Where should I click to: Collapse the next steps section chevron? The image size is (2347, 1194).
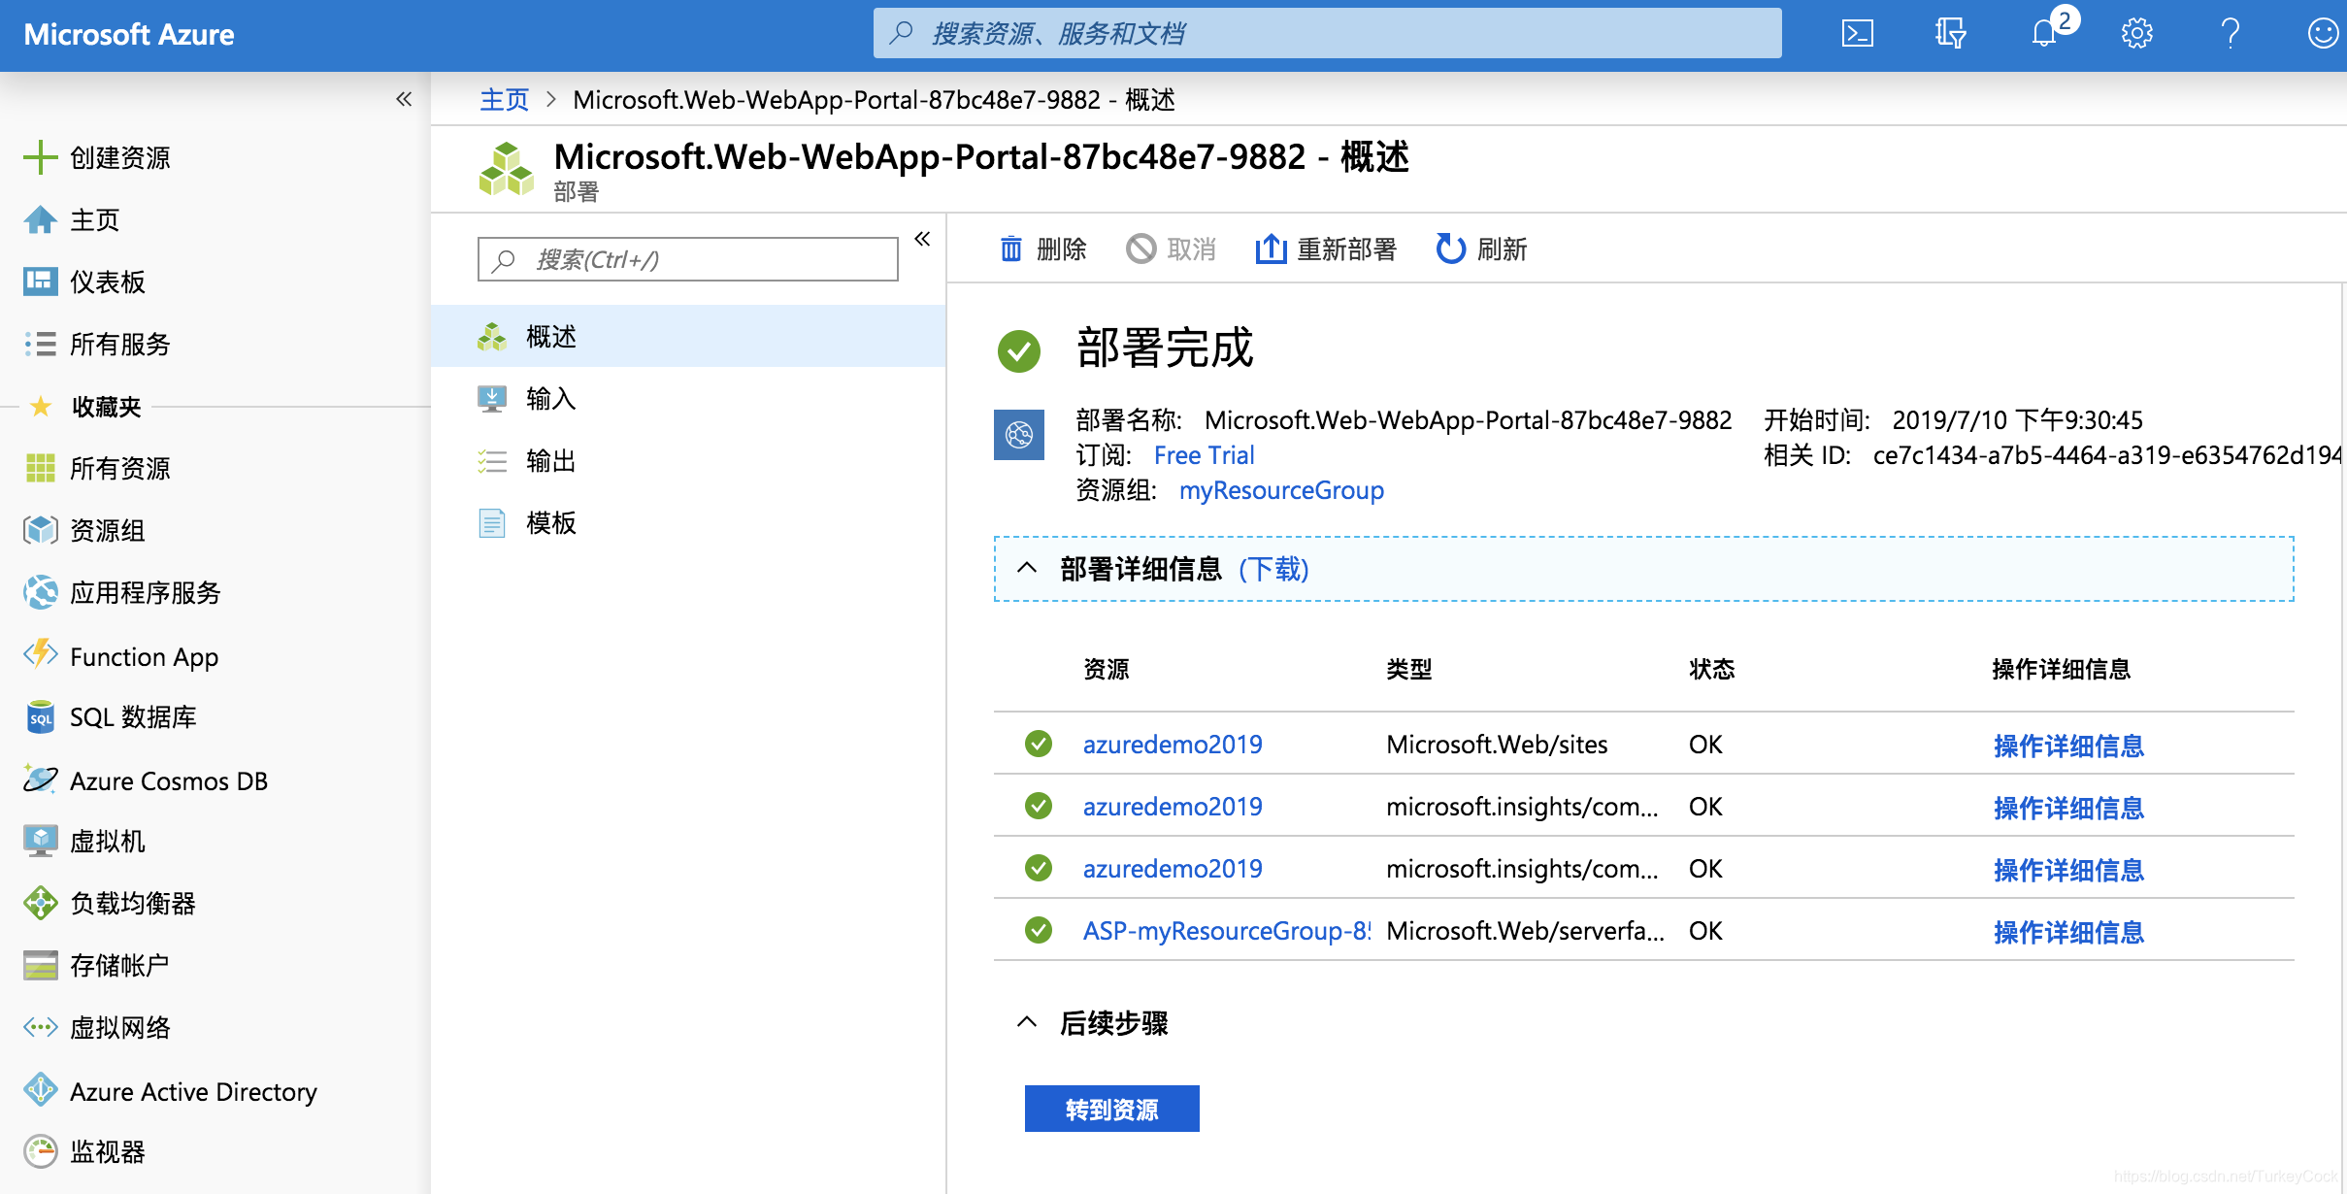1027,1022
